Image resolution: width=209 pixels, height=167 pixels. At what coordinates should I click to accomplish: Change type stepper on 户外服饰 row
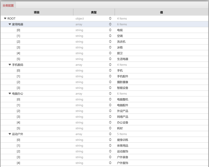(110, 163)
